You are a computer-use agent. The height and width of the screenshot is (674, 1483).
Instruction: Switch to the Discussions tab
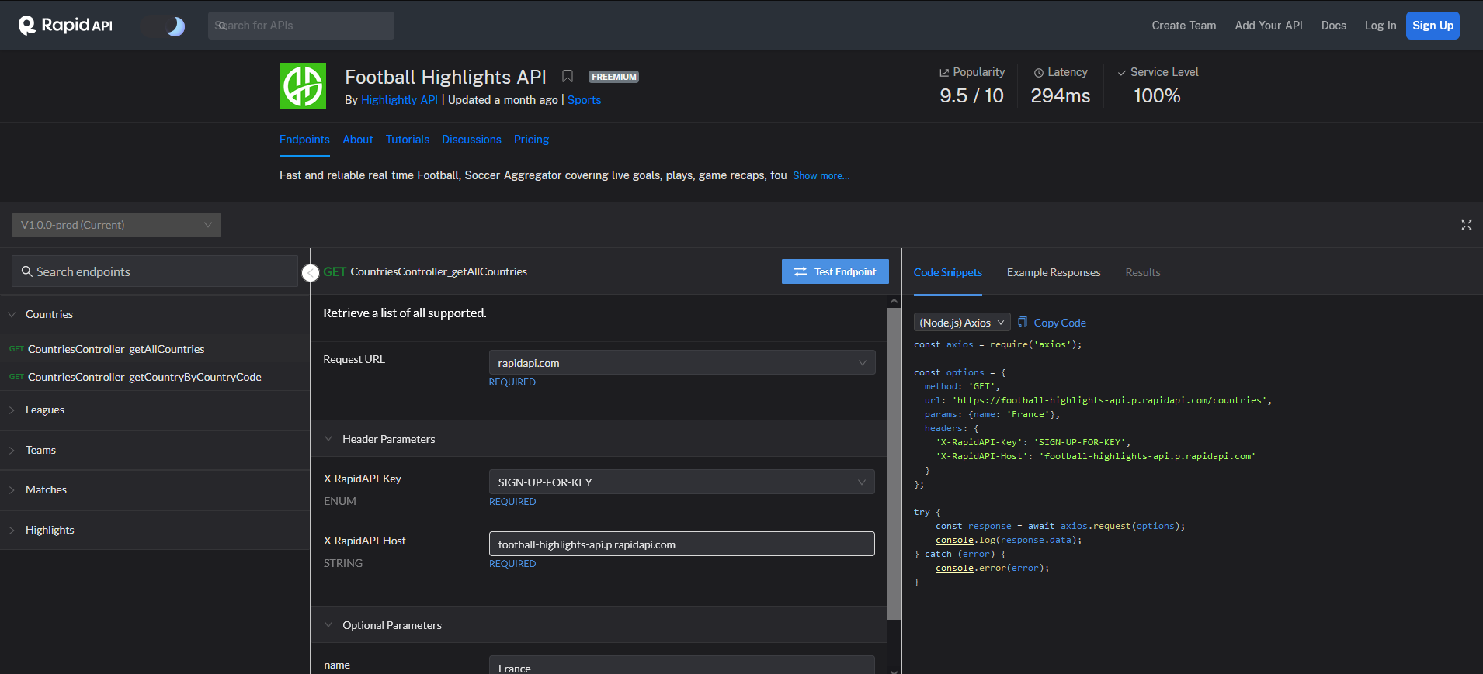point(471,140)
